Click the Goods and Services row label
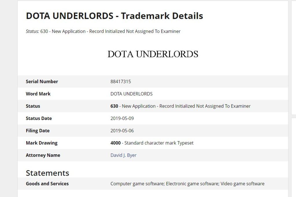The image size is (296, 197). point(47,184)
